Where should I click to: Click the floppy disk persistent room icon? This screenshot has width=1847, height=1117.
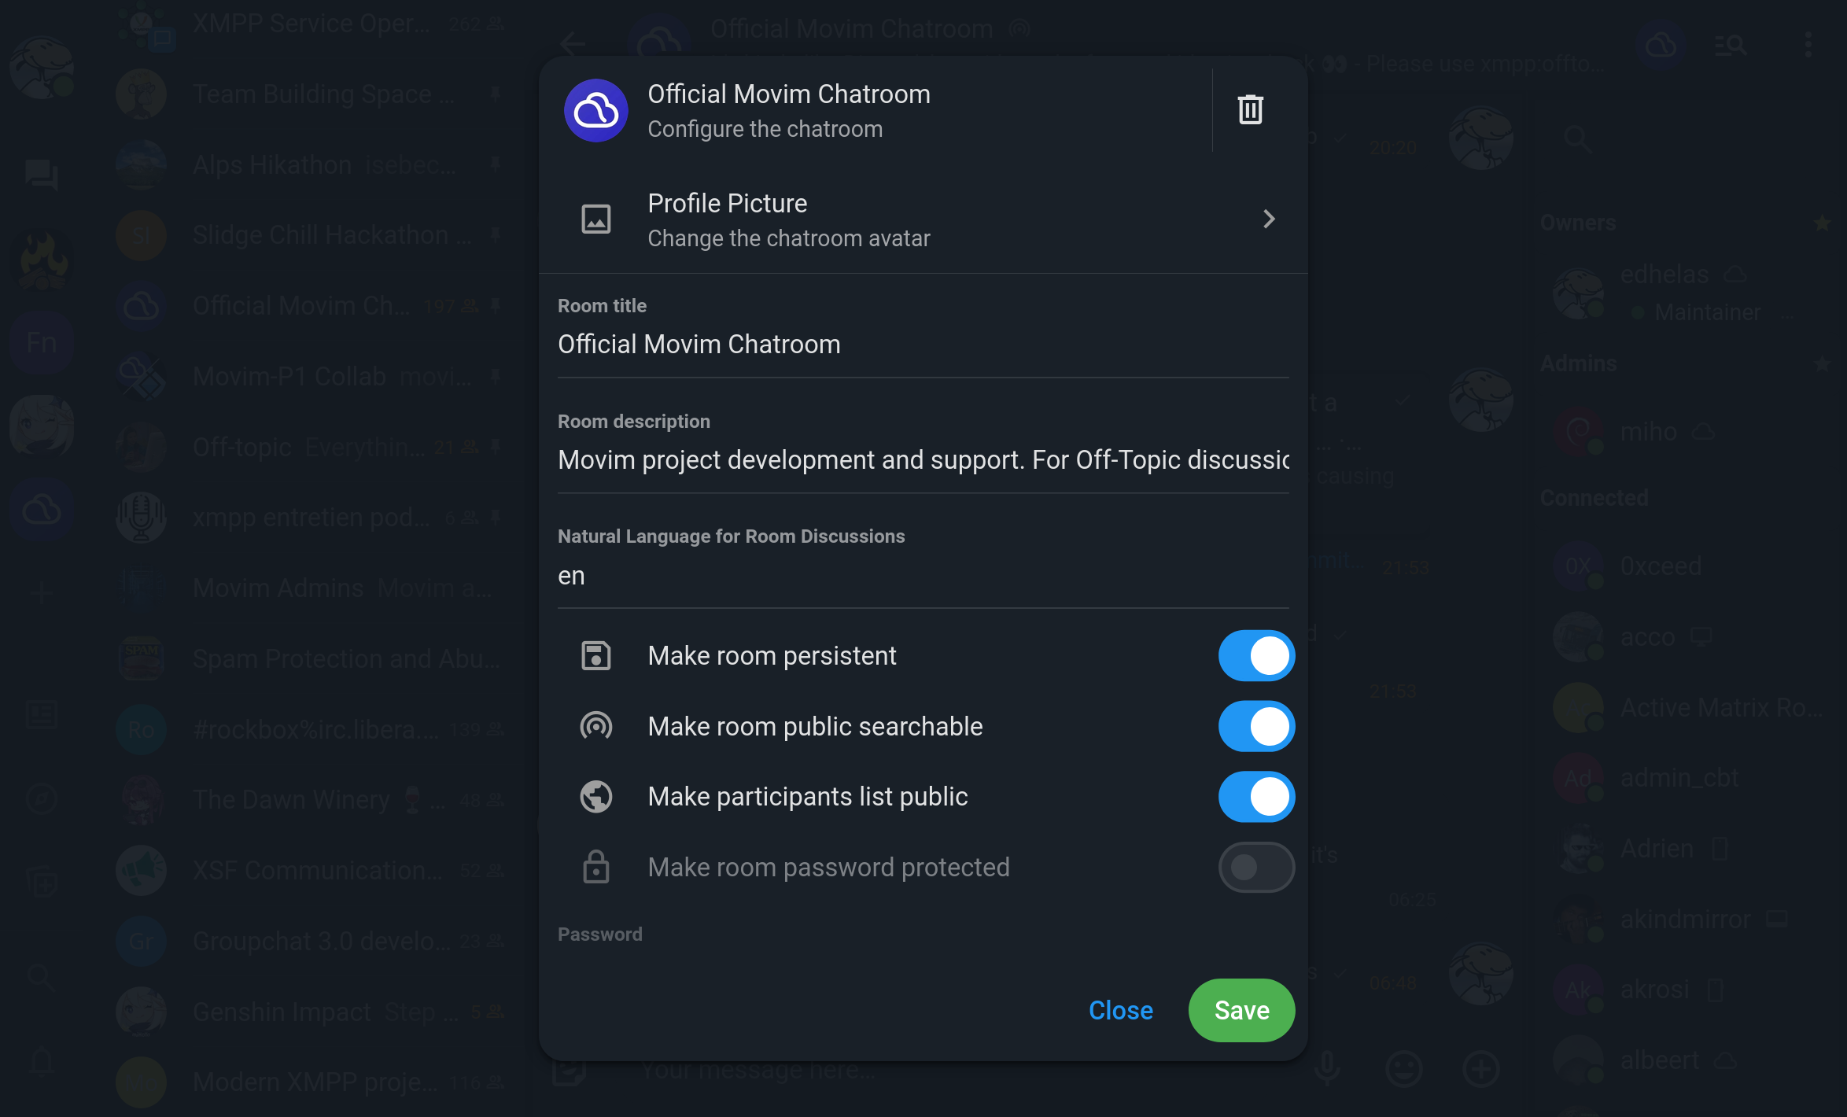595,656
